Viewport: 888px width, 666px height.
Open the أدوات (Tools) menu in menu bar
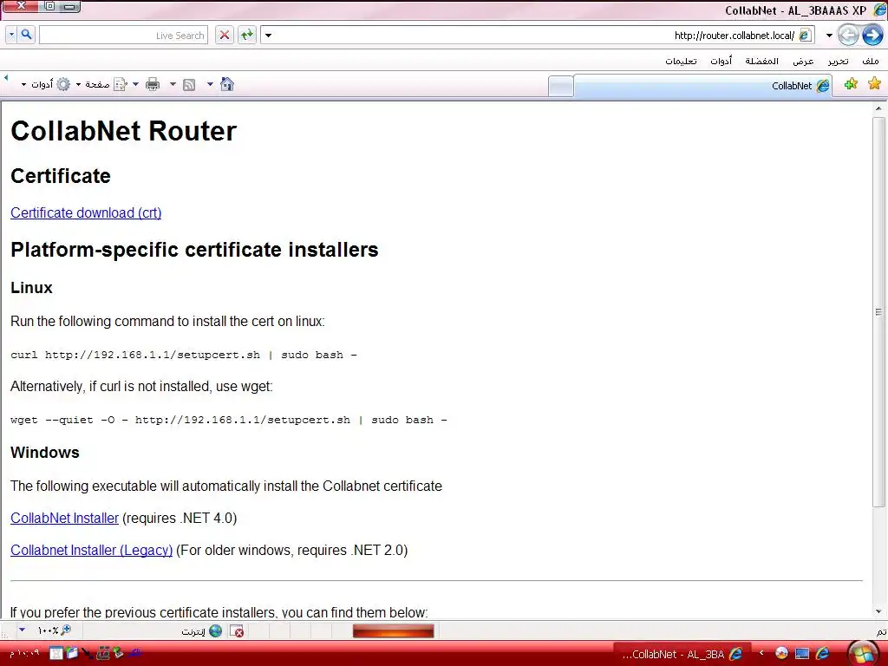point(721,62)
